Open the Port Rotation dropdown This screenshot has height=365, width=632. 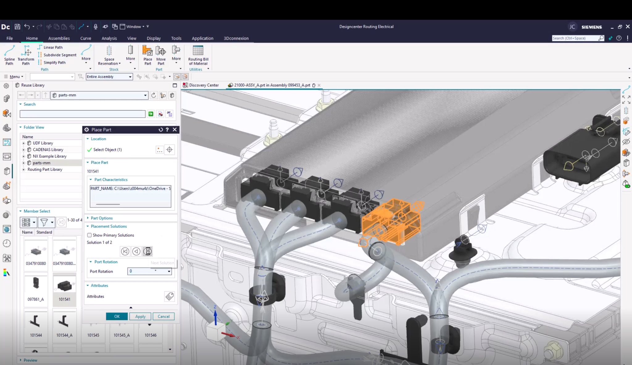[169, 271]
